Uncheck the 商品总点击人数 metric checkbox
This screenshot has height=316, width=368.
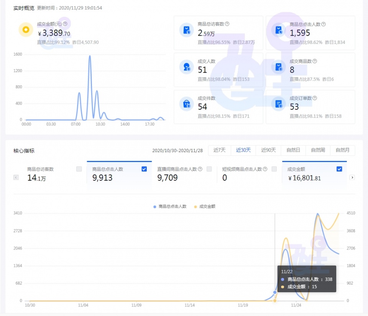coord(144,169)
